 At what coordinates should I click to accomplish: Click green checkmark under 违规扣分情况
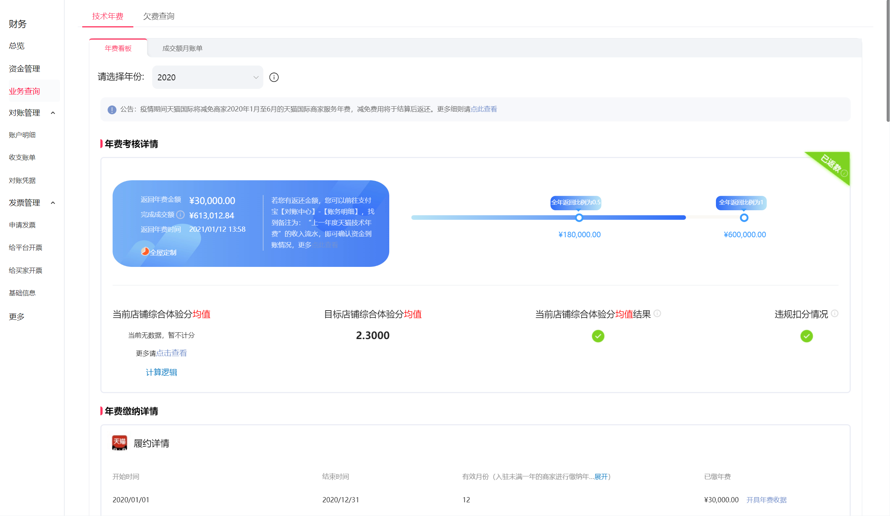[806, 336]
